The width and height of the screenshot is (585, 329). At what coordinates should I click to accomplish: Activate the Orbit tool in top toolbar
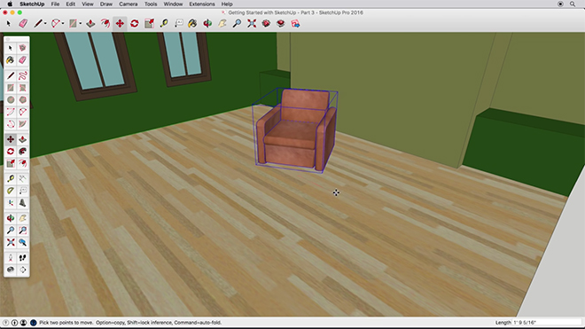[x=207, y=24]
